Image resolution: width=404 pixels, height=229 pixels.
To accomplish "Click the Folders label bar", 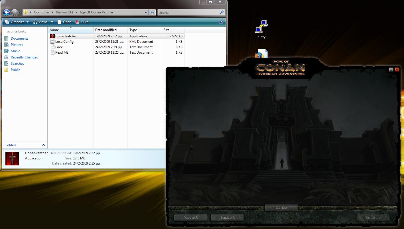I will [x=25, y=145].
